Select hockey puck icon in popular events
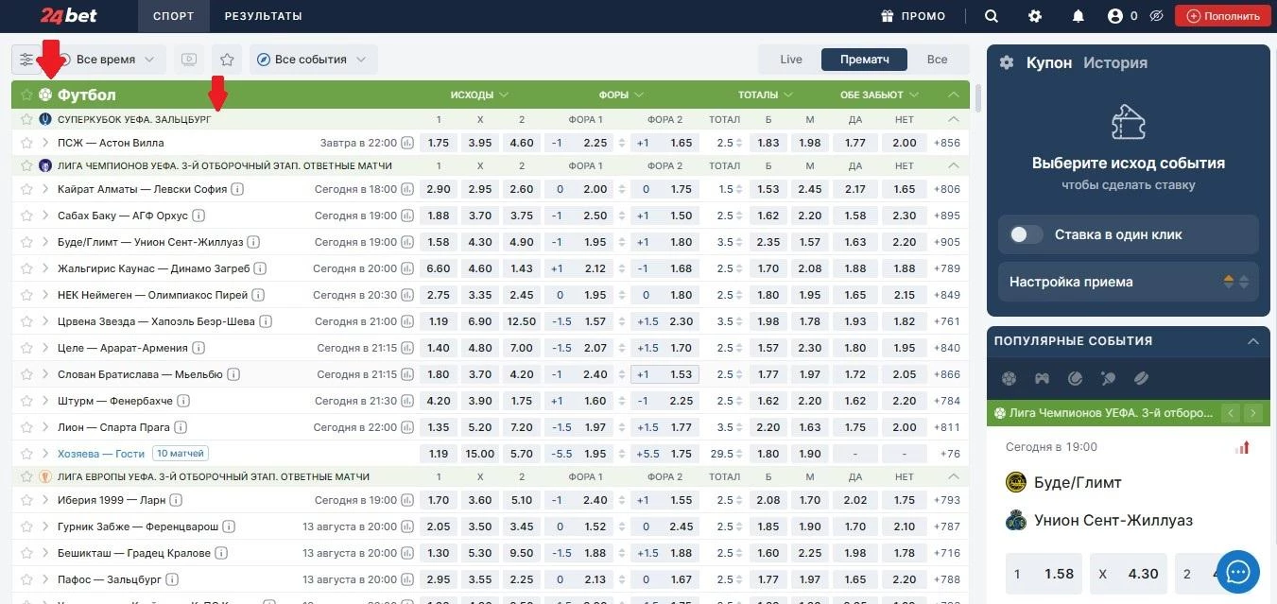The width and height of the screenshot is (1277, 604). [x=1141, y=379]
